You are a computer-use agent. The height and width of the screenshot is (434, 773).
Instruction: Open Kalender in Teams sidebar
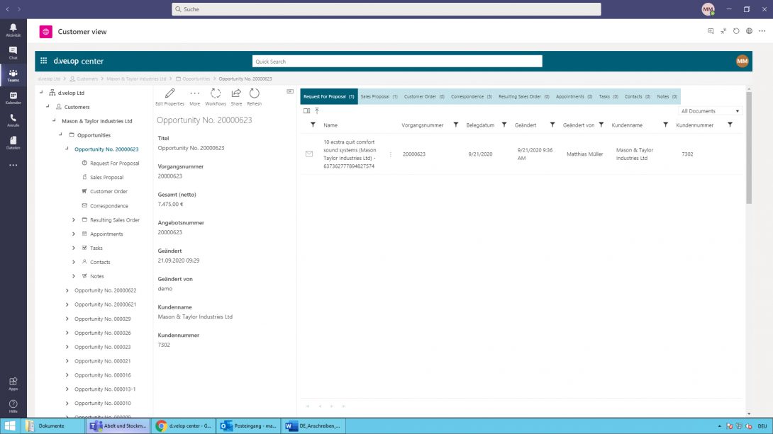click(13, 98)
